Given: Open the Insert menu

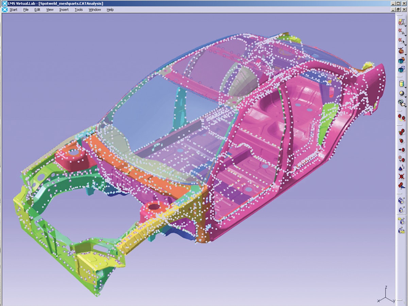Looking at the screenshot, I should [x=64, y=10].
